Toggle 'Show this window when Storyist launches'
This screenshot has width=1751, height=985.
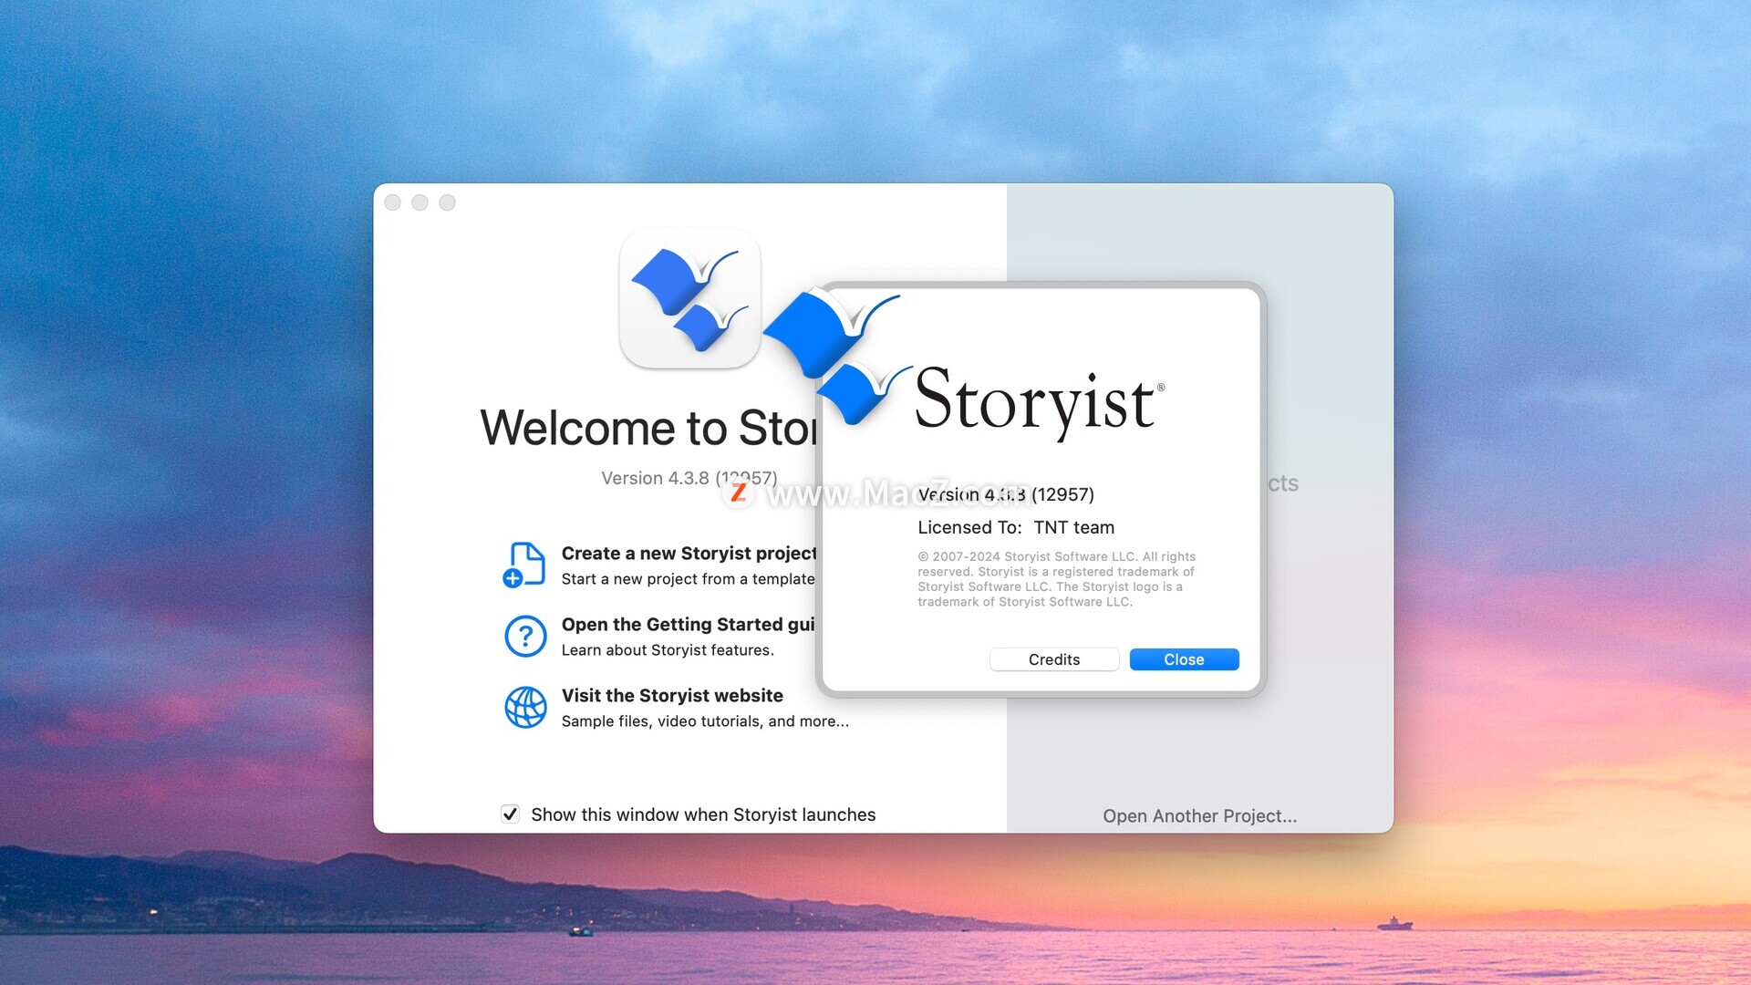click(510, 814)
